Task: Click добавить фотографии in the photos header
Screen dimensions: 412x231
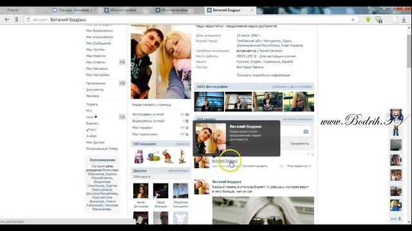Action: tap(292, 87)
